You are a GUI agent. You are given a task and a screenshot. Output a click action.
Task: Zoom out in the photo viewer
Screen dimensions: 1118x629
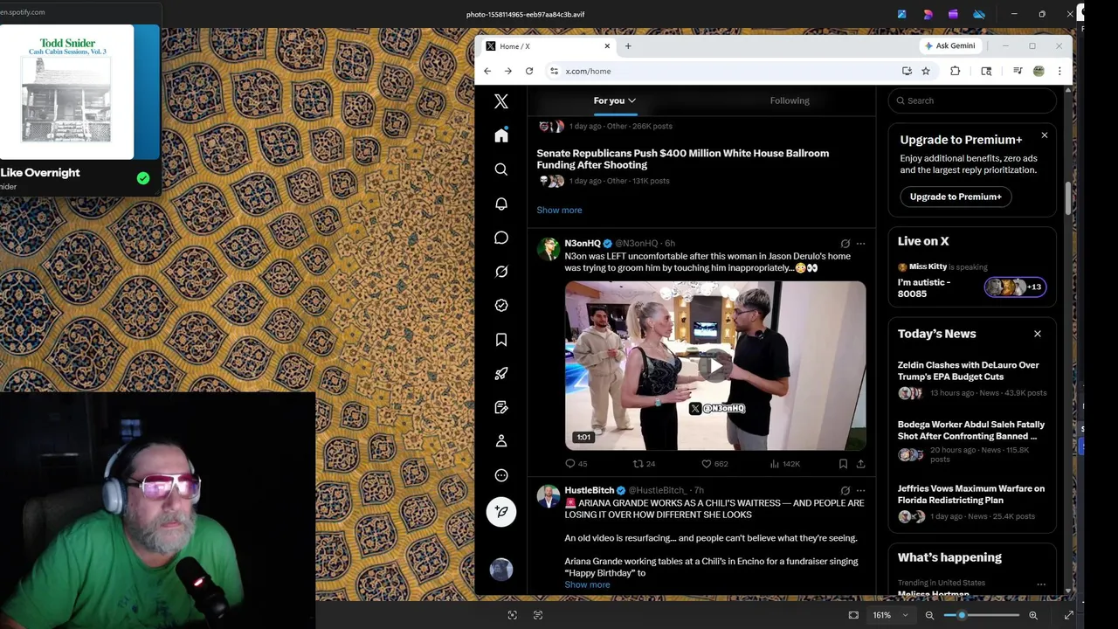929,615
